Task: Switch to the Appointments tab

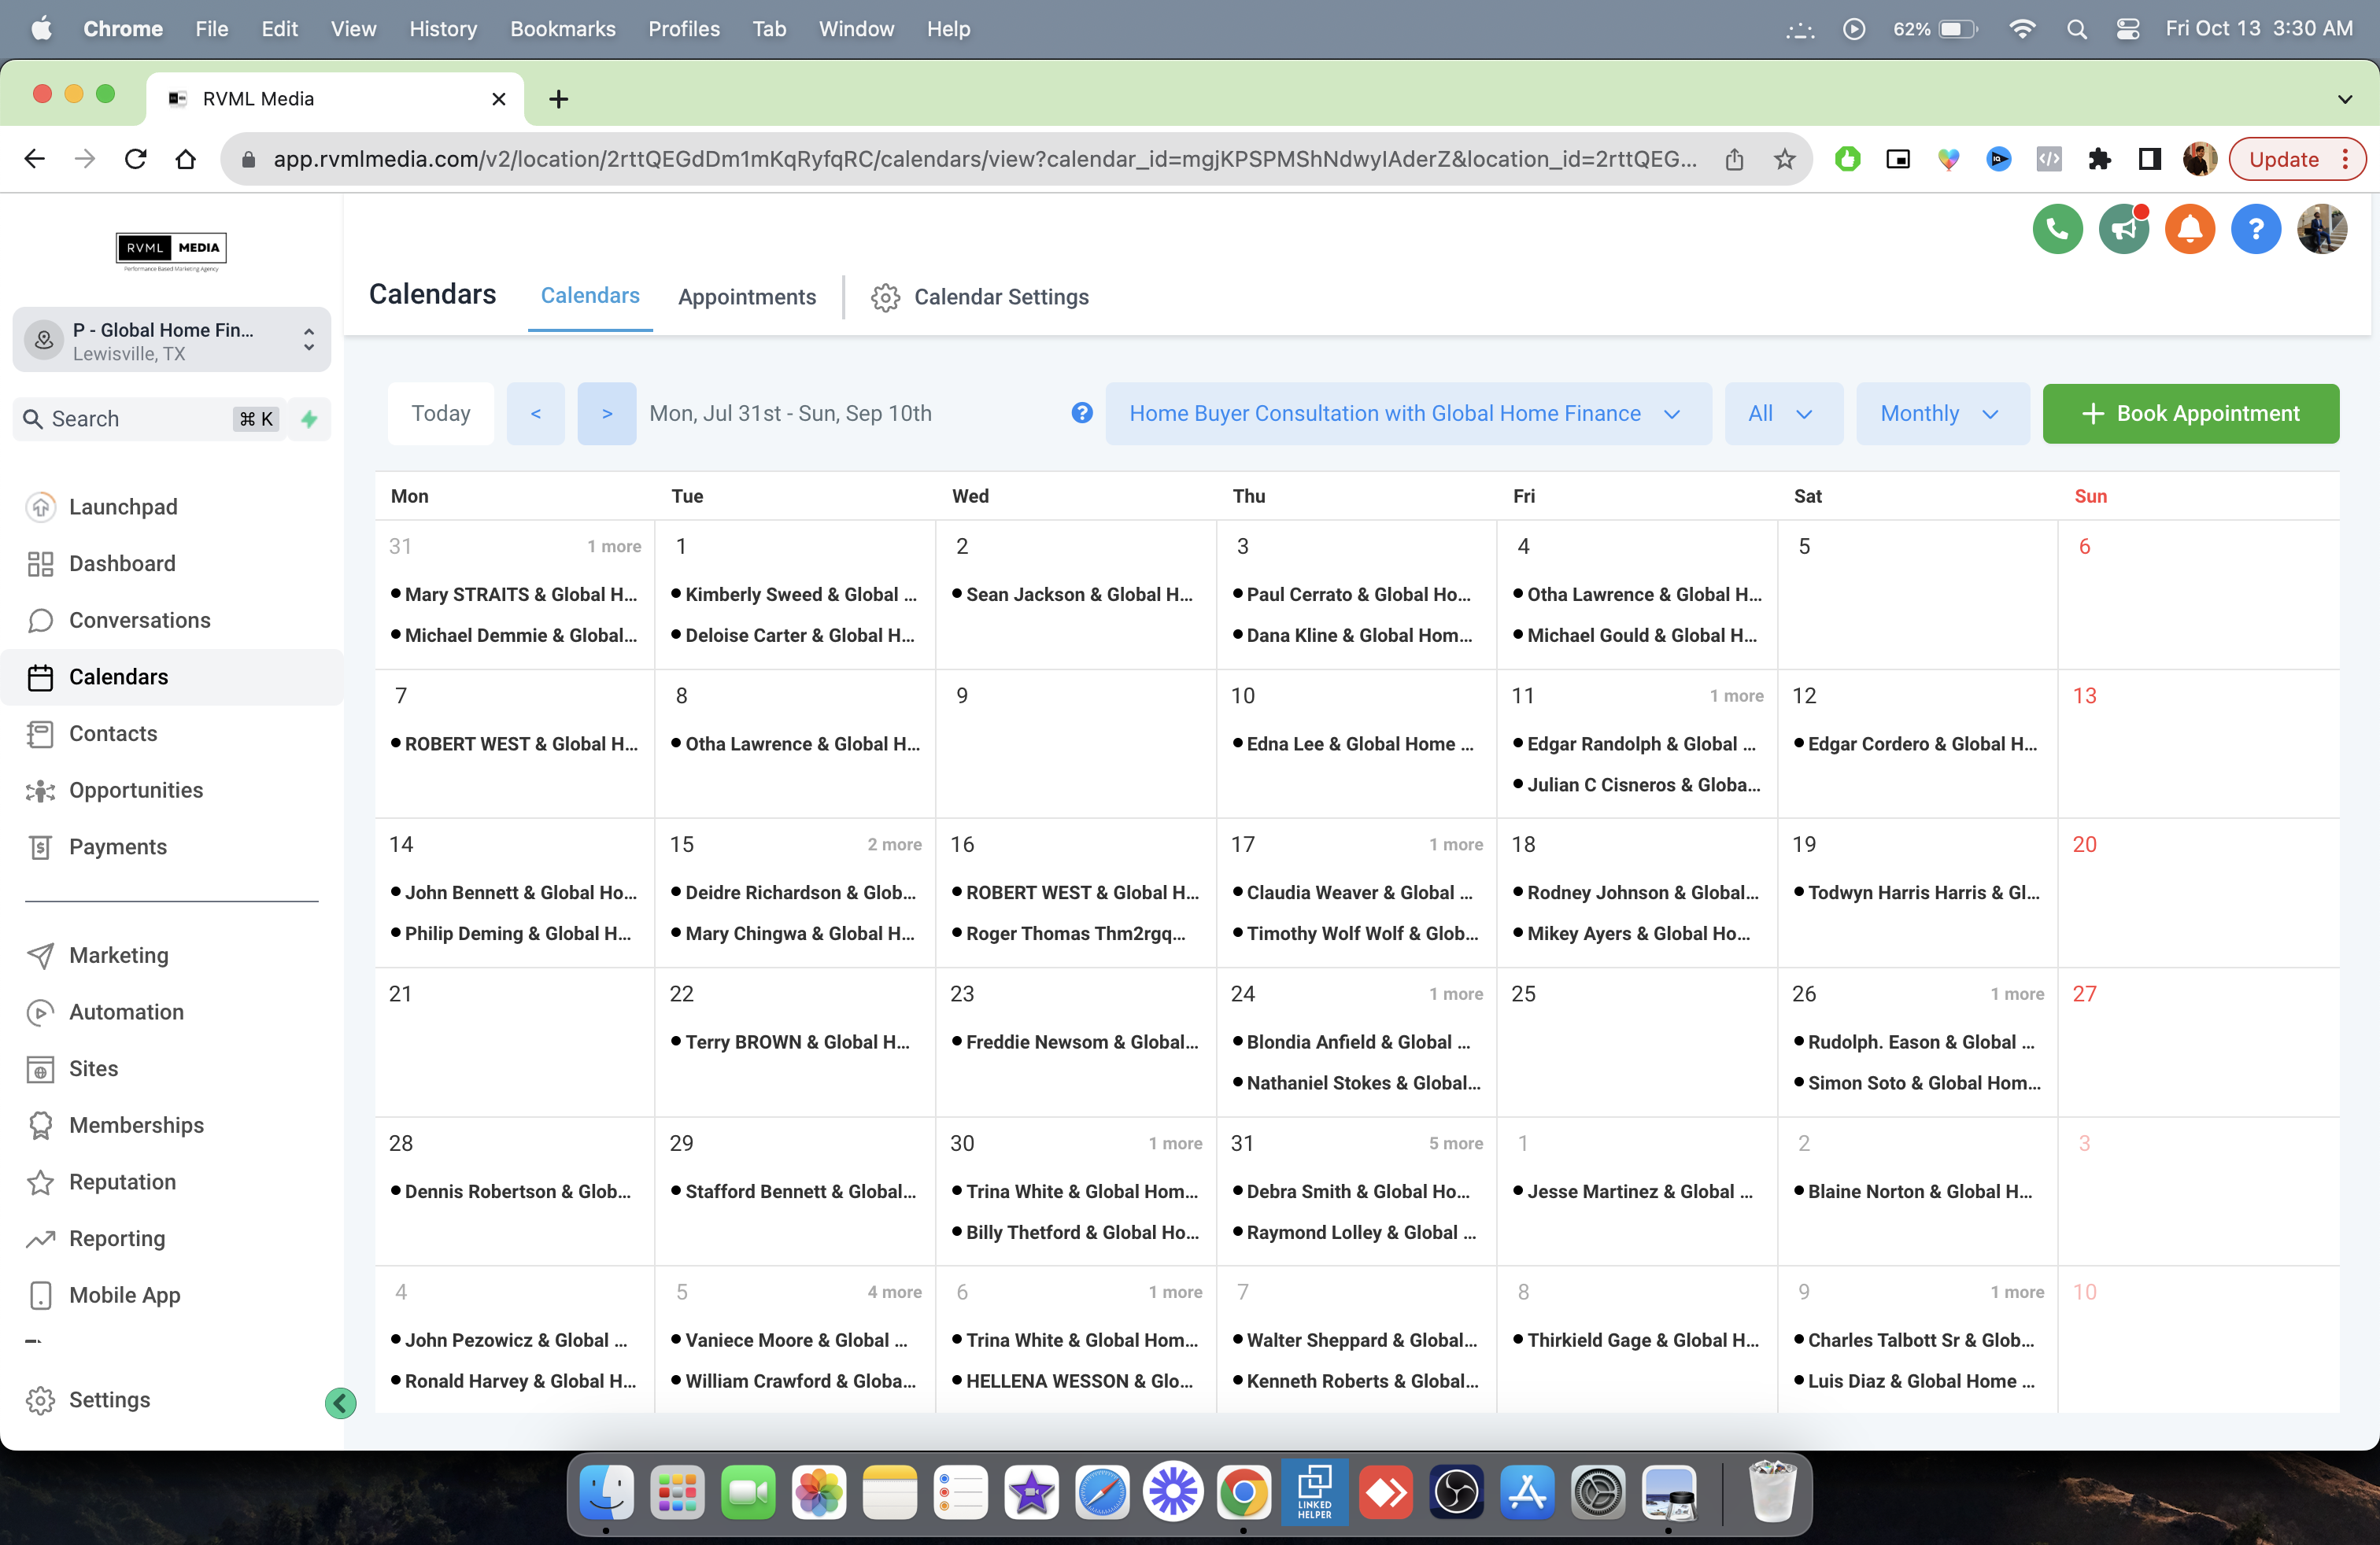Action: (x=747, y=298)
